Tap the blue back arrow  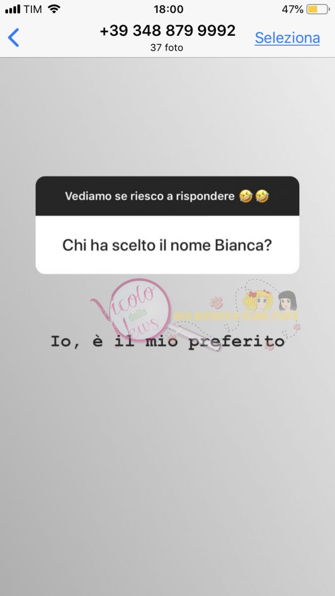click(x=14, y=38)
